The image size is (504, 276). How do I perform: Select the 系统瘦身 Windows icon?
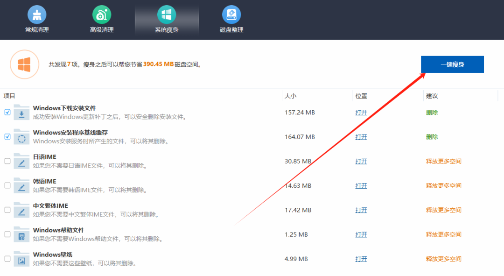click(x=167, y=14)
